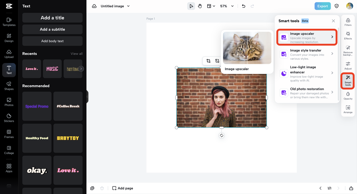Pick the recommended 'Love it.' preset
The image size is (357, 194).
tap(68, 170)
